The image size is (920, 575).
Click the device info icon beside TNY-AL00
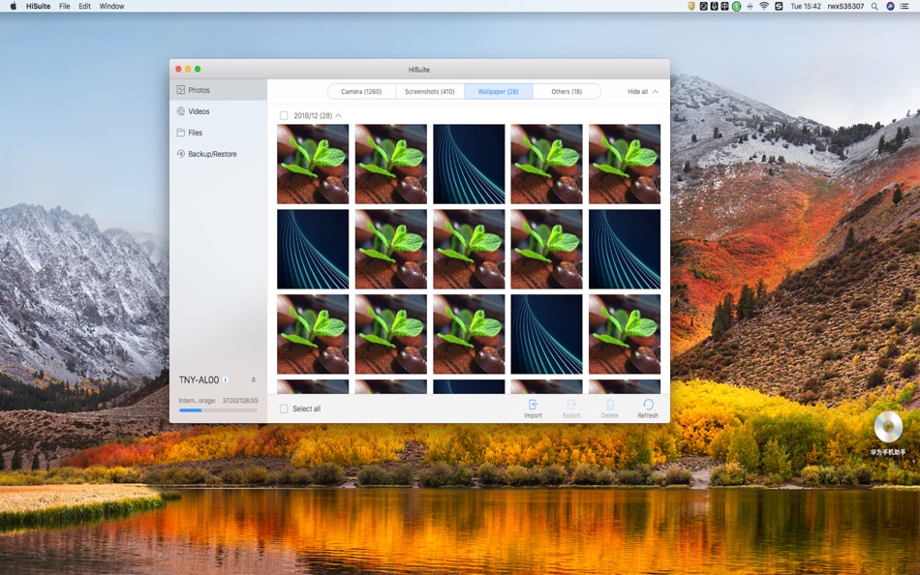[226, 379]
